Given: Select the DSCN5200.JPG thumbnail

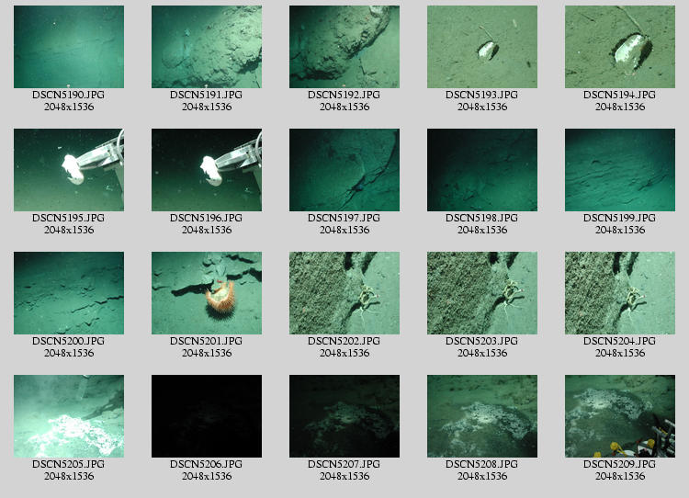Looking at the screenshot, I should point(69,293).
